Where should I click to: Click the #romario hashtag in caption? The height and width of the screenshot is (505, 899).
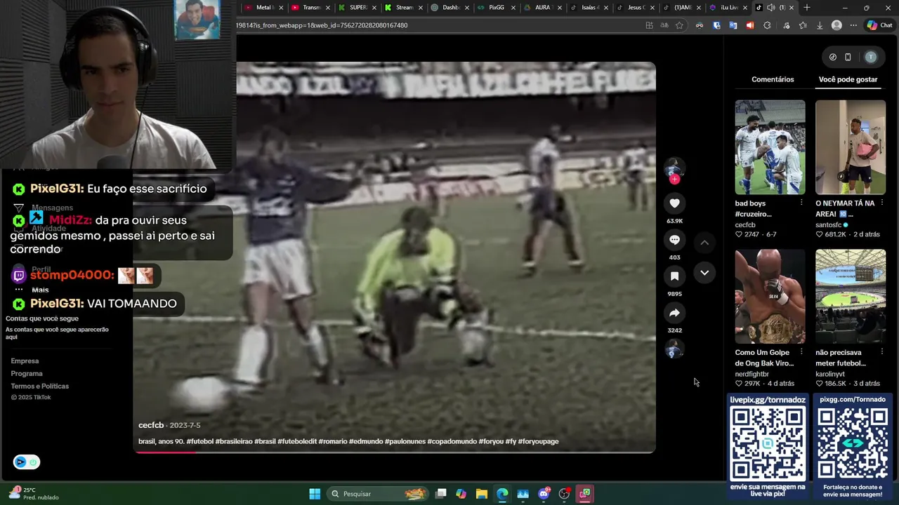click(x=332, y=441)
